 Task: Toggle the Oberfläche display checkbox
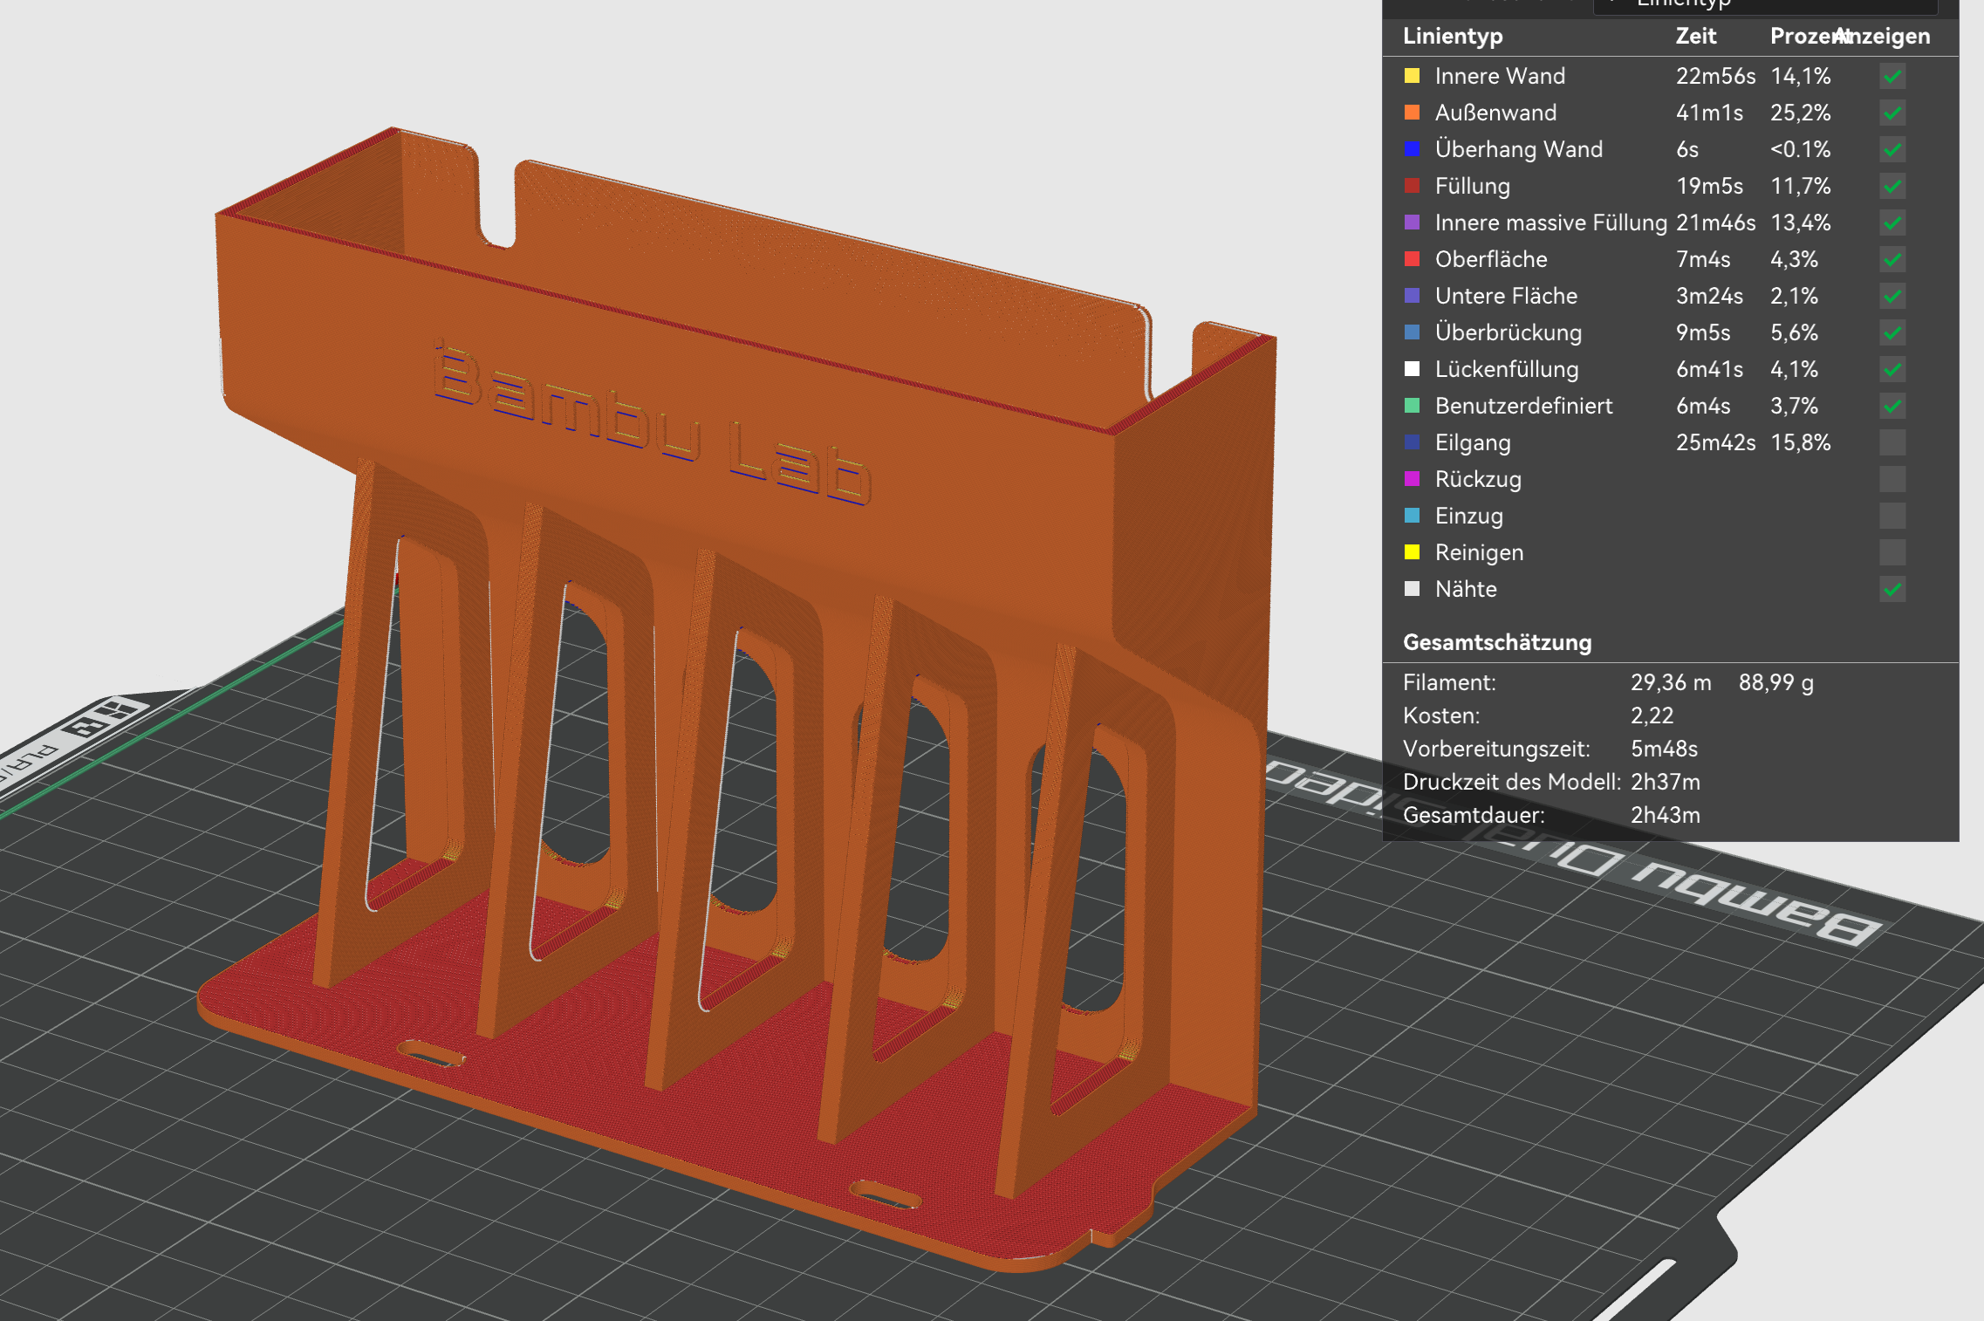[1892, 260]
